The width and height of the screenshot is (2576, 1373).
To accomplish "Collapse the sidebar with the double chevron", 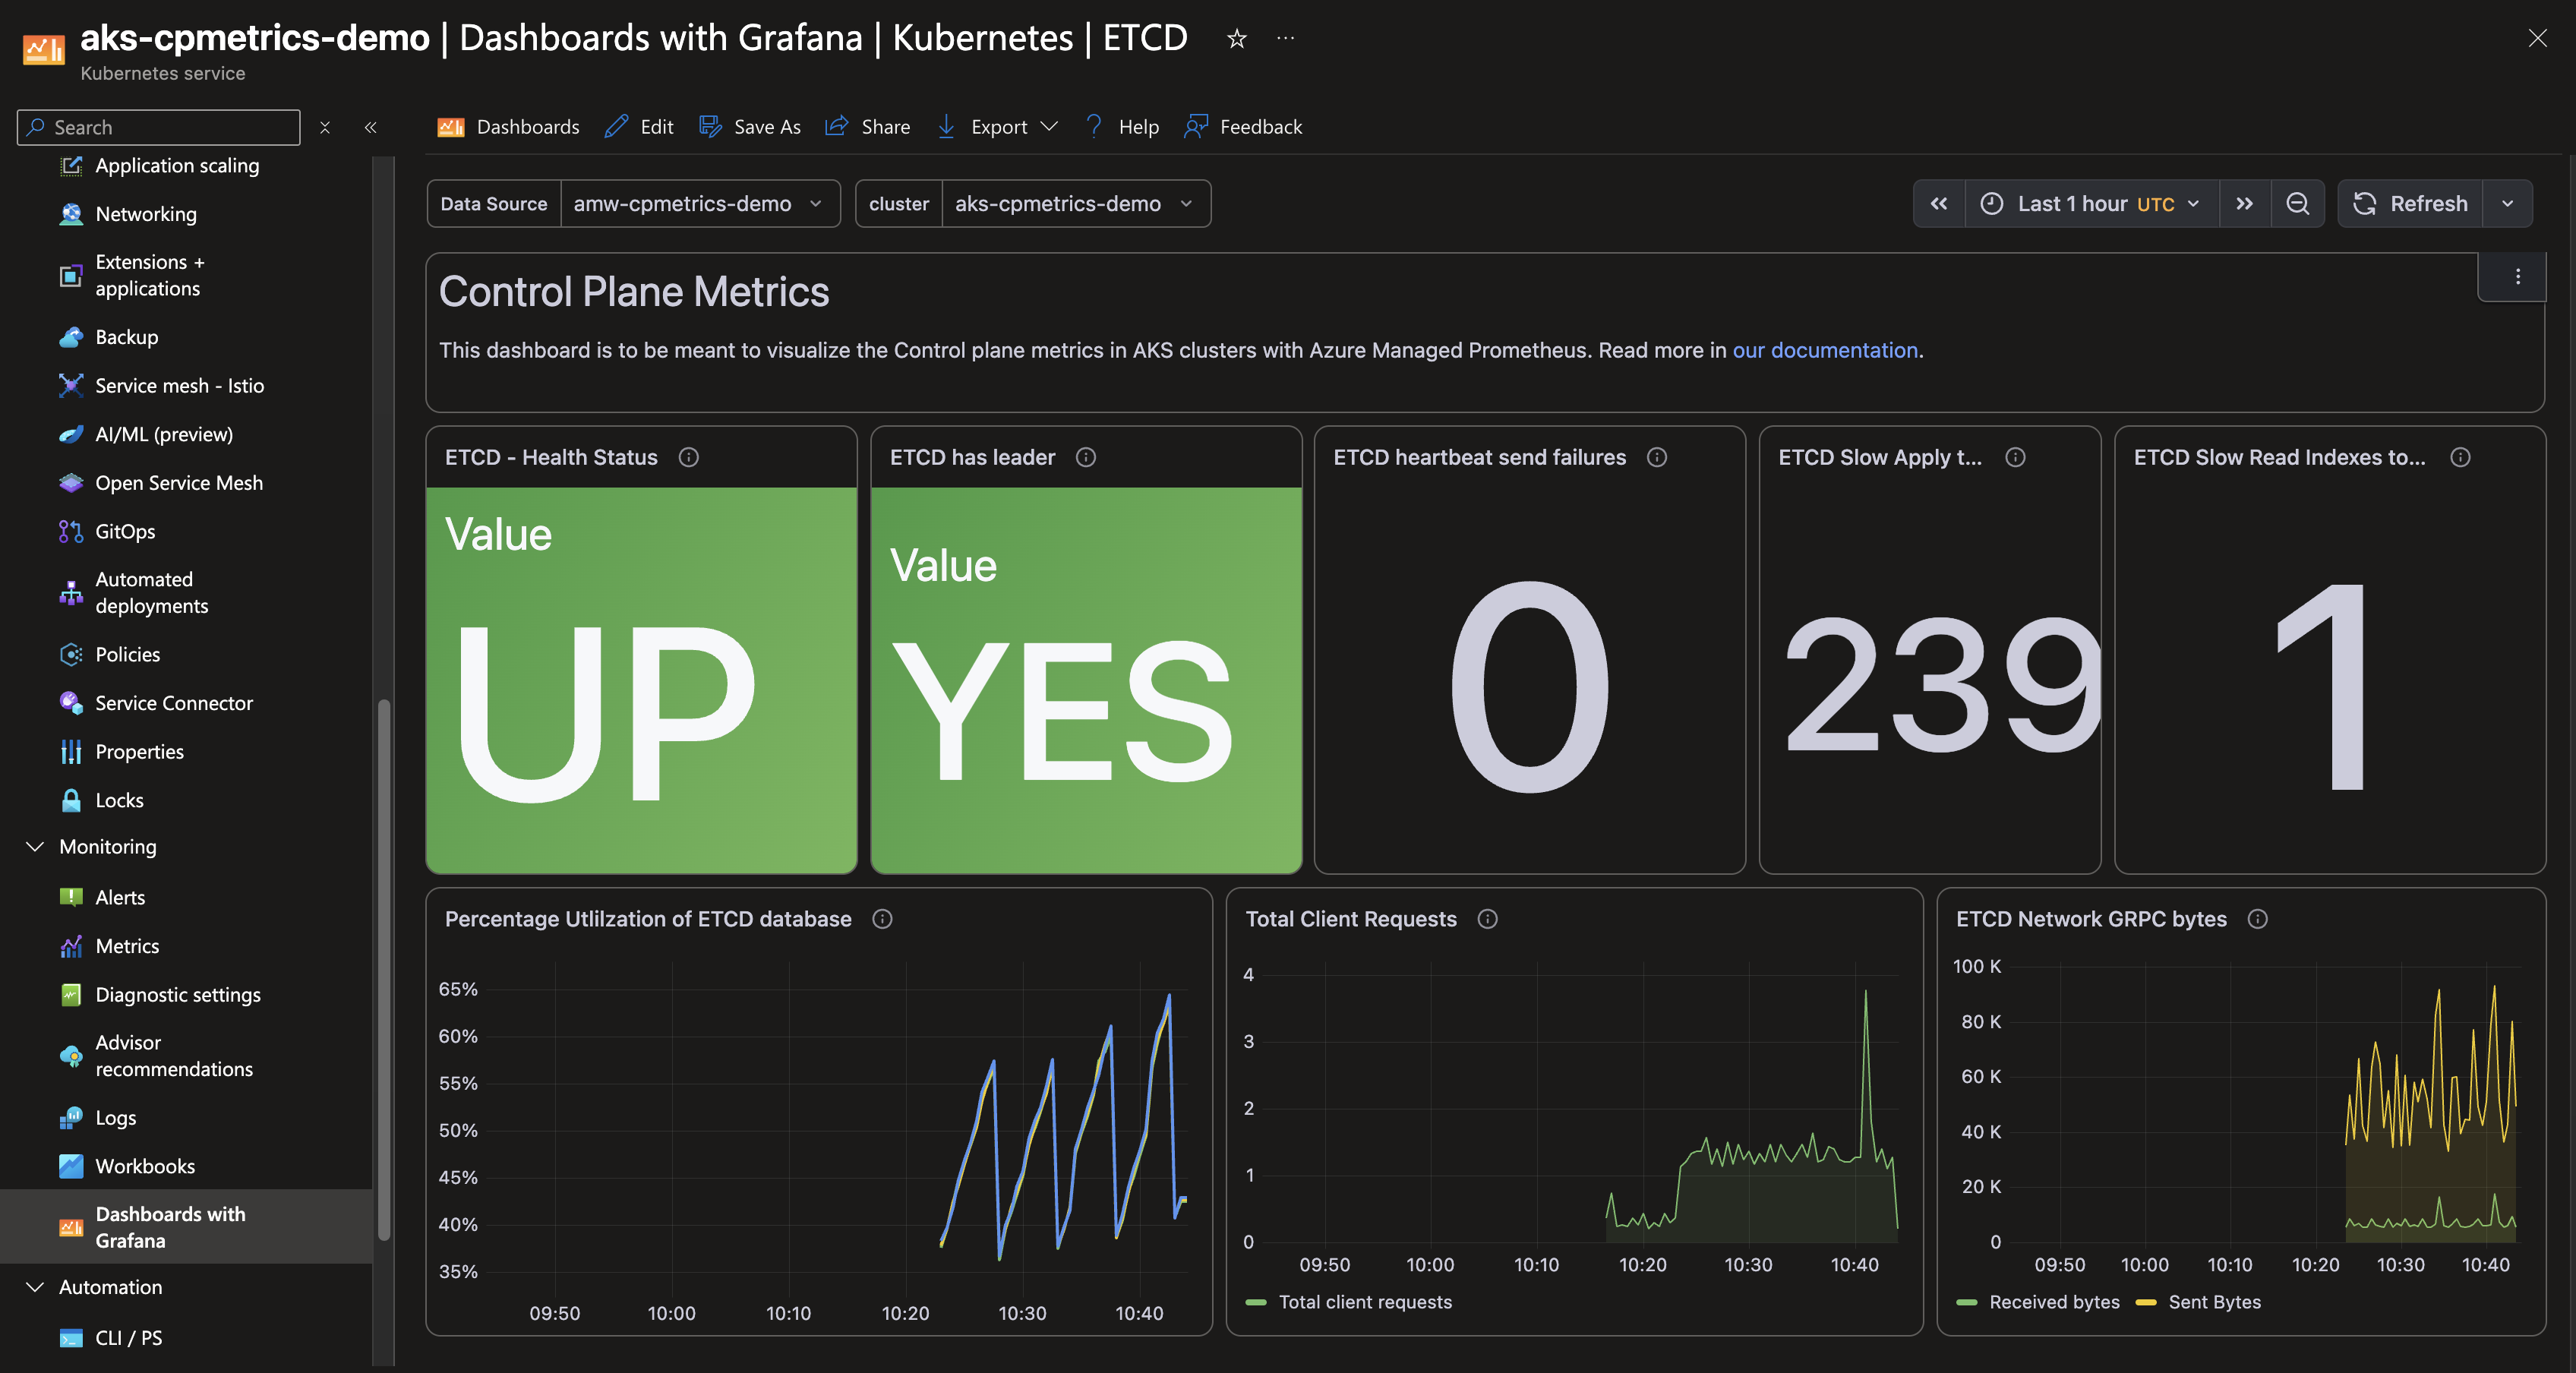I will (x=370, y=127).
